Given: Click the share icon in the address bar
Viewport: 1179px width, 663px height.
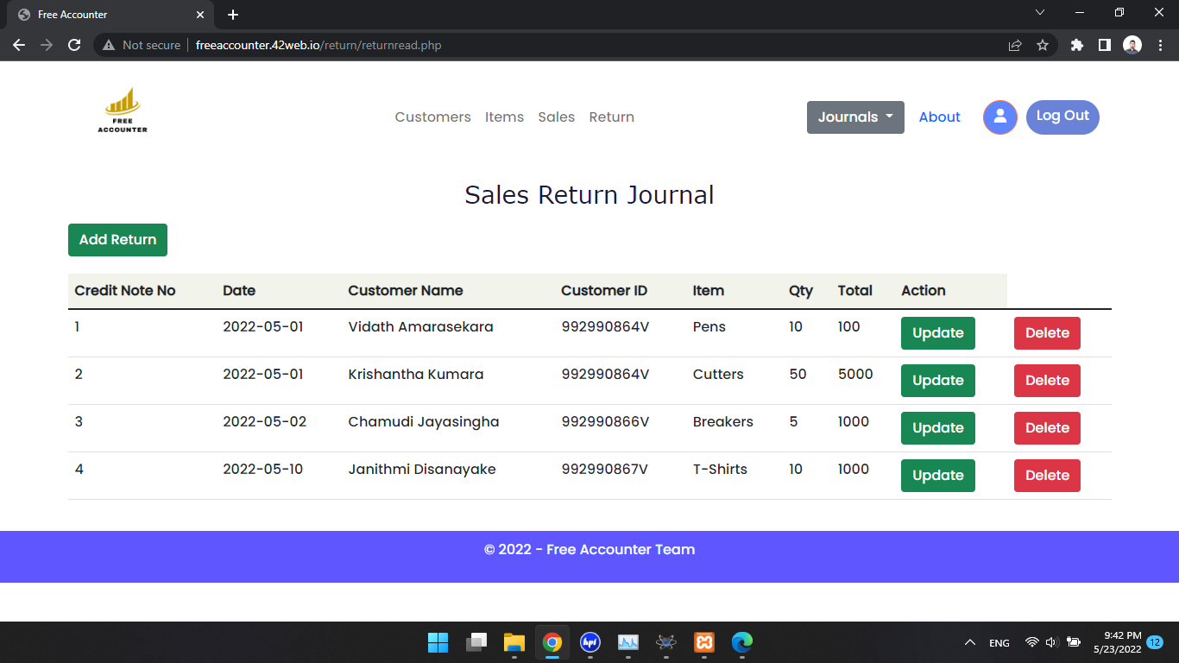Looking at the screenshot, I should click(x=1013, y=45).
